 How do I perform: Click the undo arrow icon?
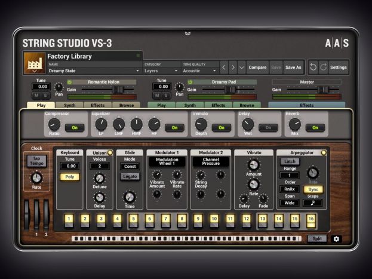point(313,68)
